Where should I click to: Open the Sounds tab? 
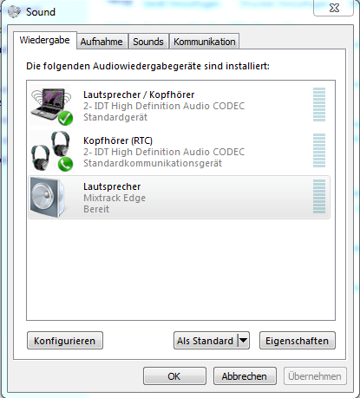tap(148, 42)
